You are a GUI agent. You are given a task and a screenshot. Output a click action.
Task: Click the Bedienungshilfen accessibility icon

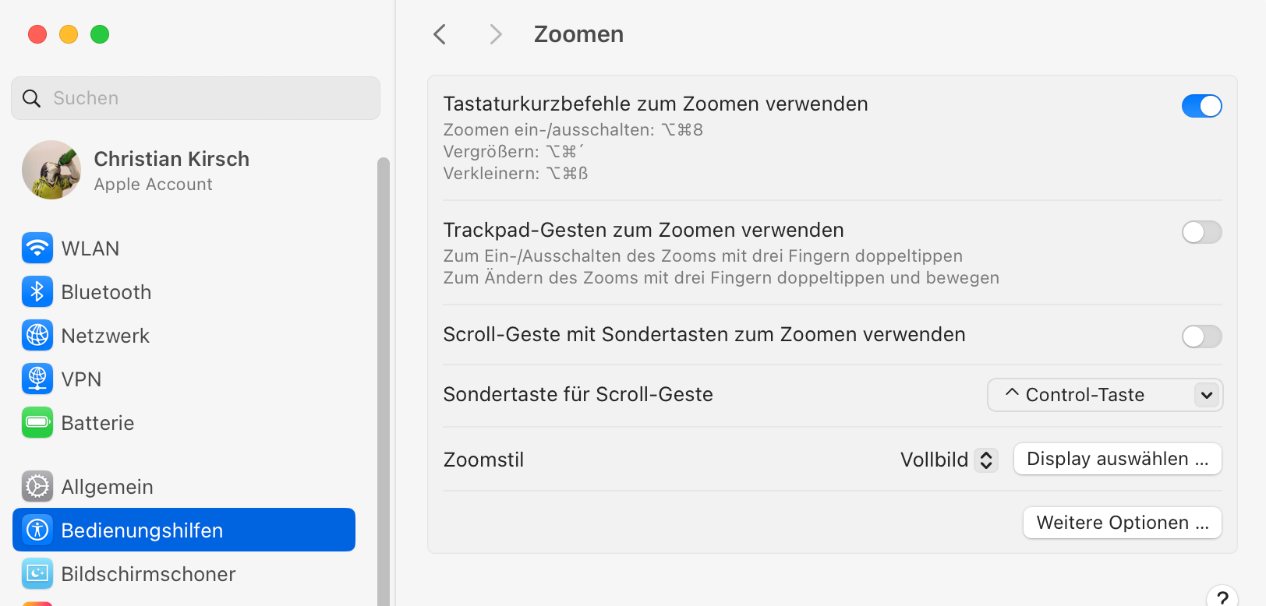37,530
